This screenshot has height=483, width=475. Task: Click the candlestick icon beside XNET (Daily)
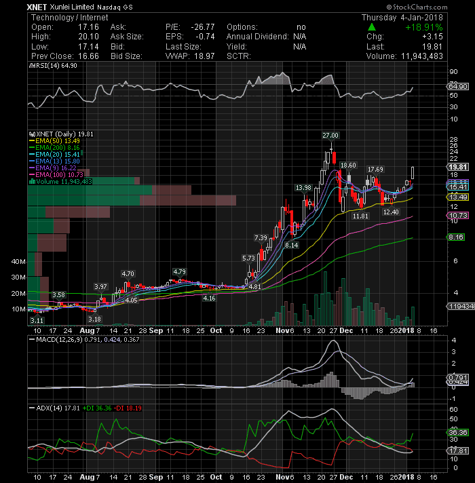[x=32, y=134]
